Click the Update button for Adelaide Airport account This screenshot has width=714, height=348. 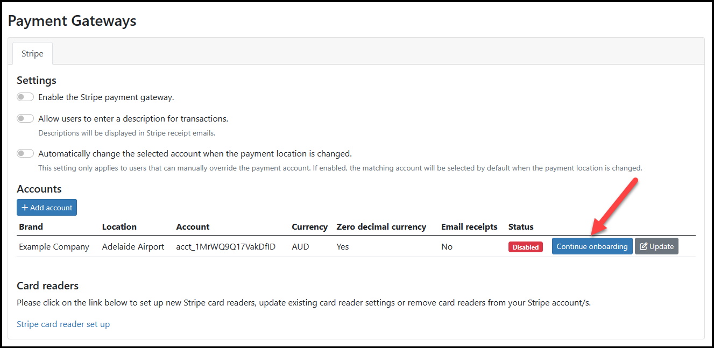656,246
